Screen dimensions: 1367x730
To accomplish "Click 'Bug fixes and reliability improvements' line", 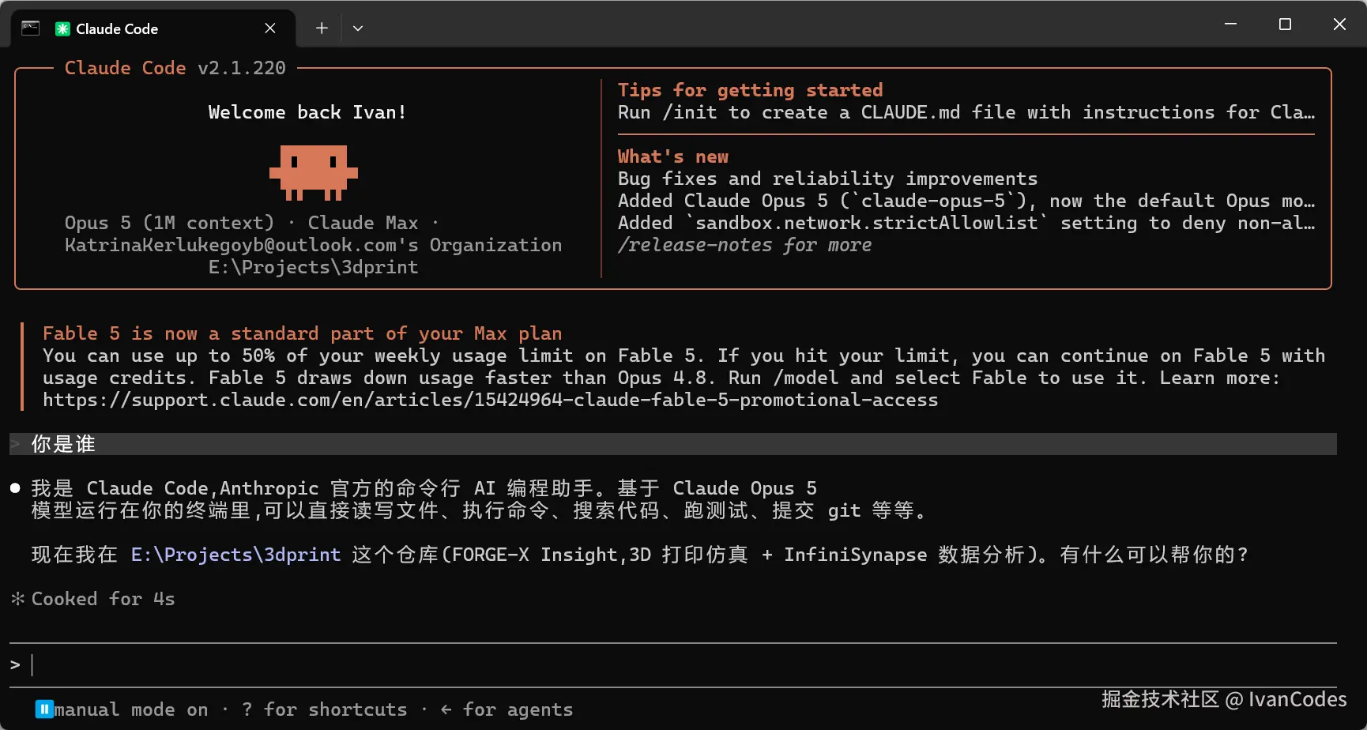I will (827, 179).
